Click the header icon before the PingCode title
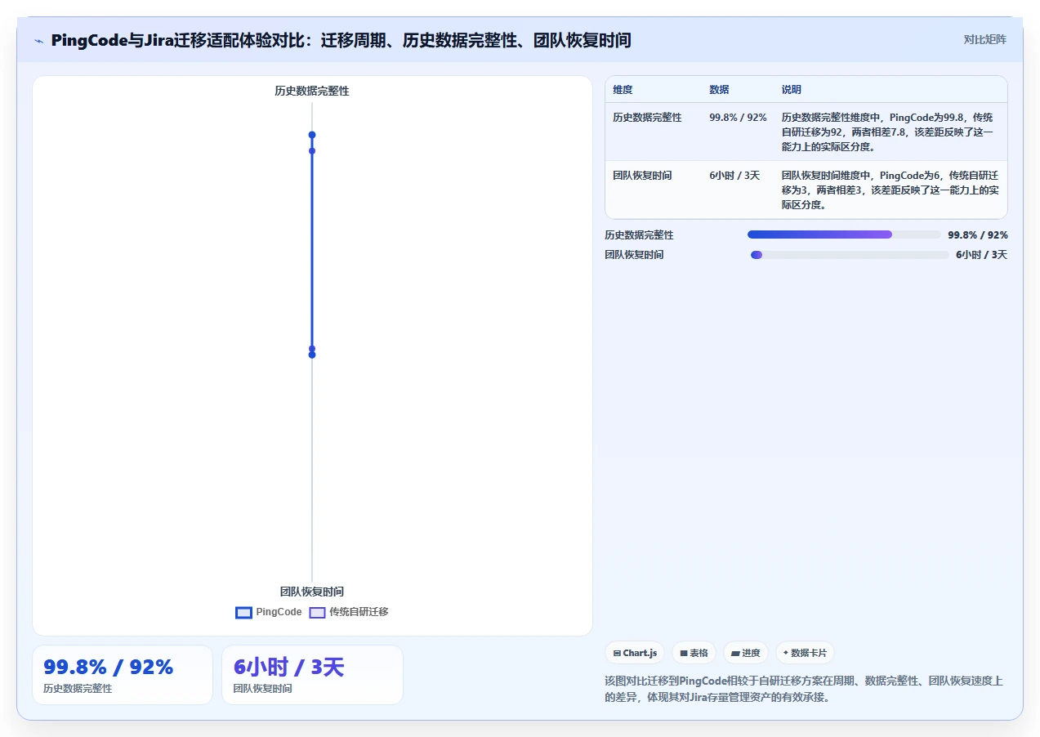This screenshot has width=1040, height=737. click(39, 41)
